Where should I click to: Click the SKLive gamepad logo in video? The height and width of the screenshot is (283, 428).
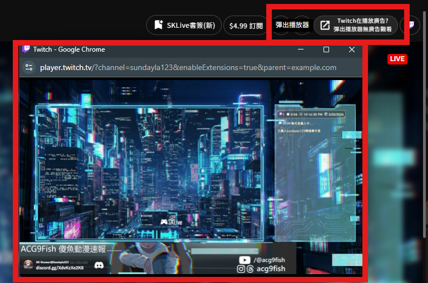171,222
